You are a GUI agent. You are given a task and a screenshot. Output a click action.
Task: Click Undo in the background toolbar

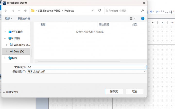151,12
